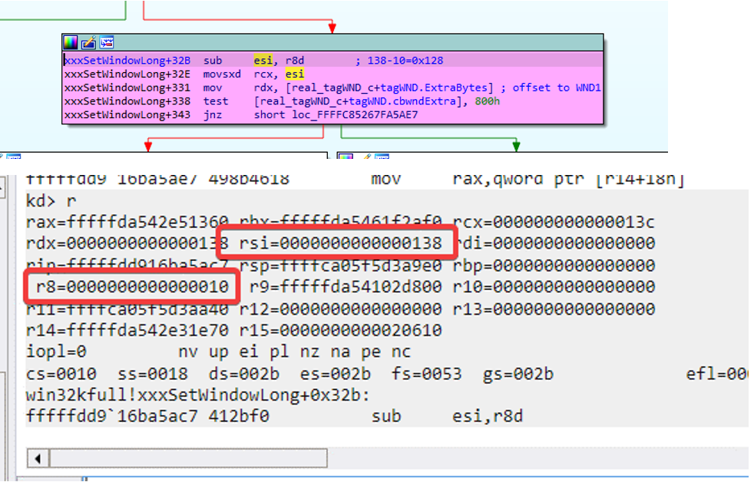The image size is (754, 482).
Task: Click the highlighted 'esi' operand in sub instruction
Action: [263, 60]
